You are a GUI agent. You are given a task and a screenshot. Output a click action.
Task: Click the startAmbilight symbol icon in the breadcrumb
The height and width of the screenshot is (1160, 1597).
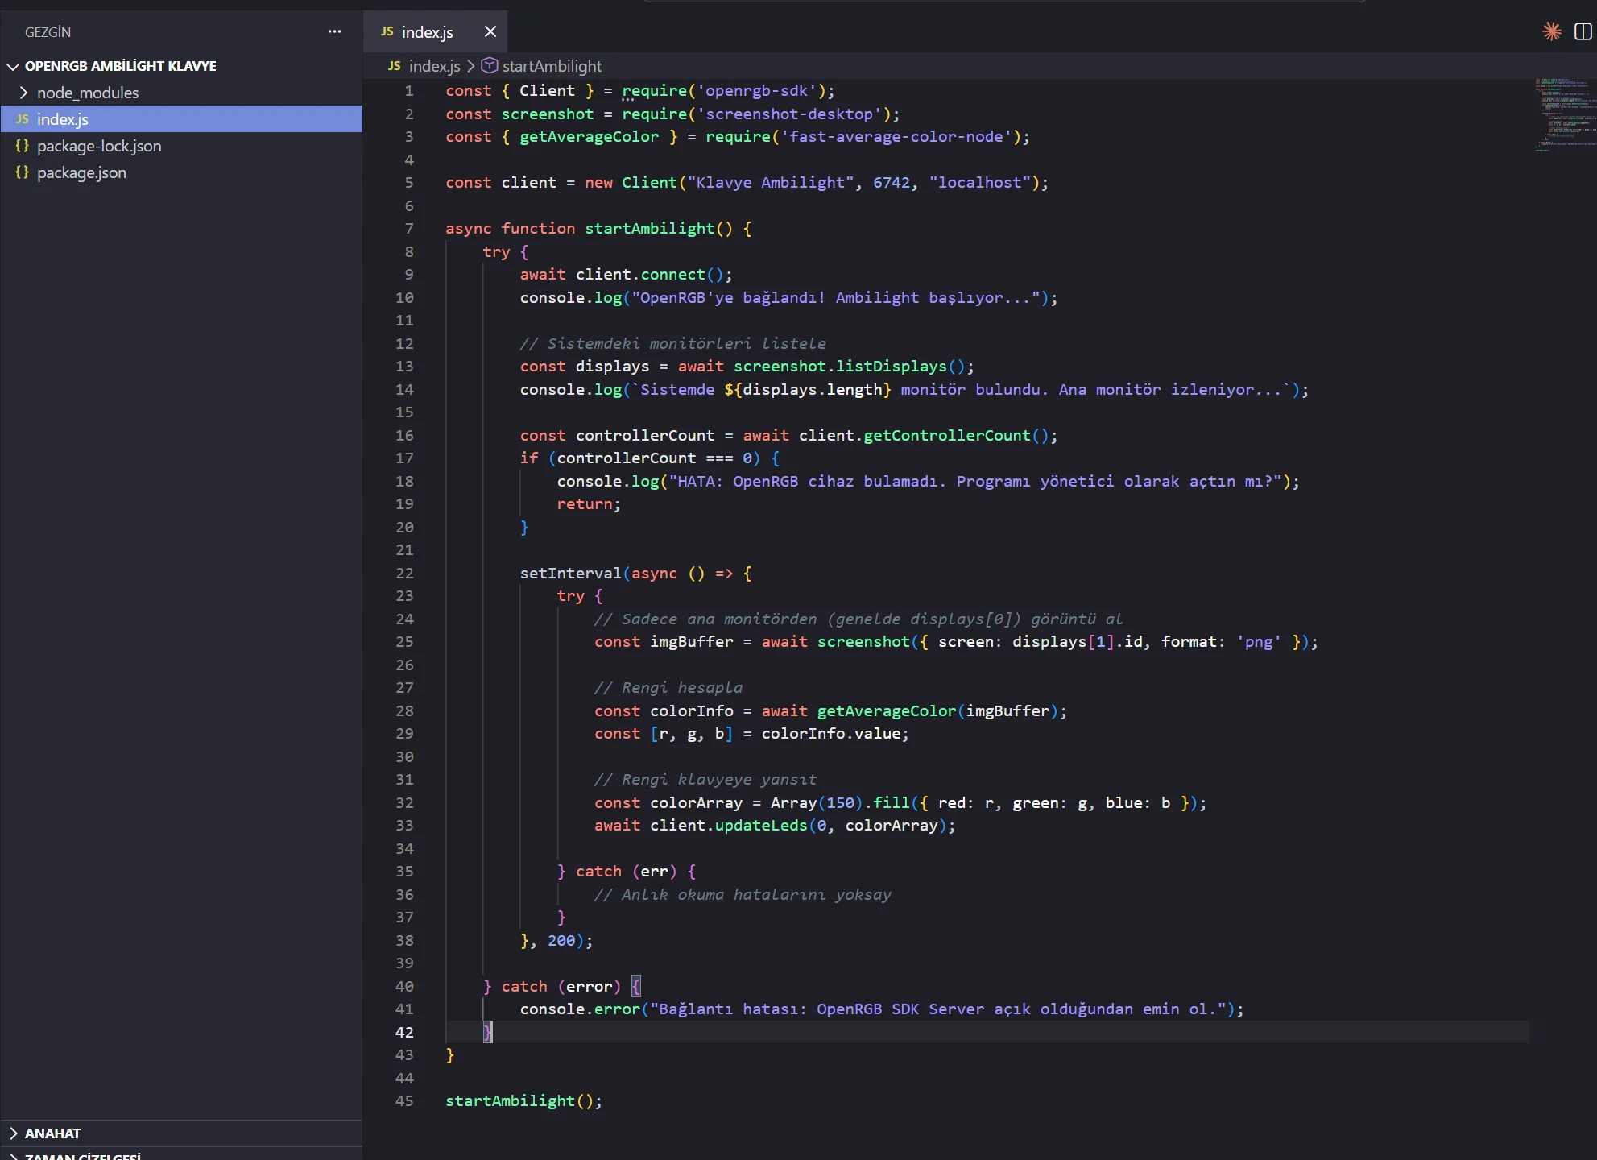click(x=489, y=66)
